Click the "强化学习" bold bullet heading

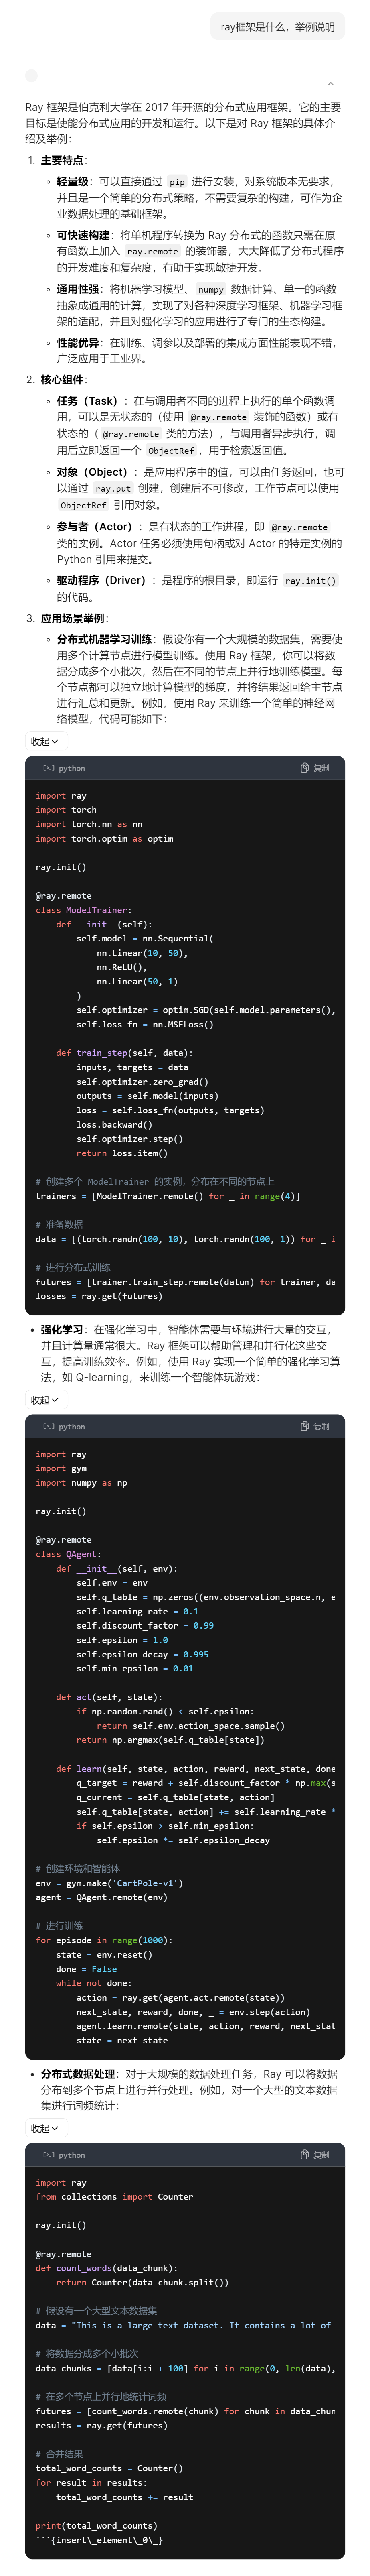coord(62,1330)
